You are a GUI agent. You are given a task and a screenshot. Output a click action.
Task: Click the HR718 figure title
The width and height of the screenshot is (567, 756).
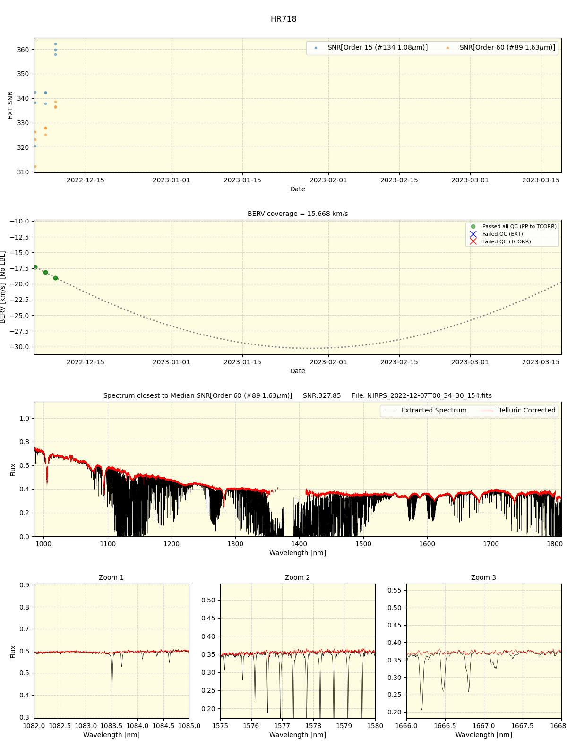pyautogui.click(x=283, y=19)
